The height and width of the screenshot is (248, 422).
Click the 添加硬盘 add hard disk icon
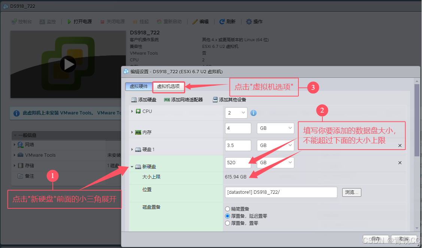coord(134,100)
